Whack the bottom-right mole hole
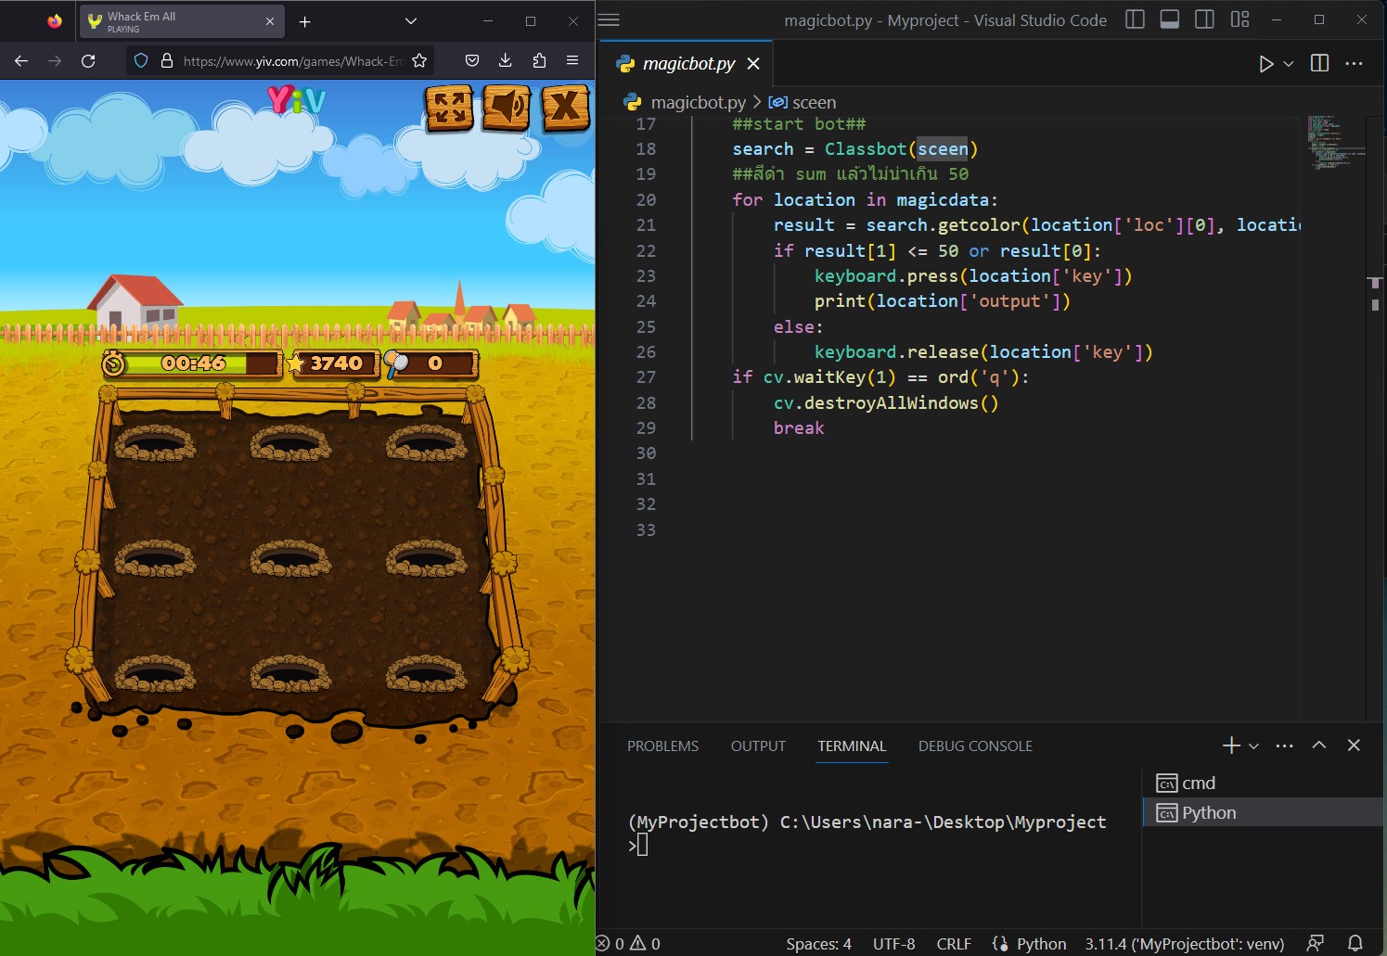The width and height of the screenshot is (1387, 956). click(x=426, y=673)
